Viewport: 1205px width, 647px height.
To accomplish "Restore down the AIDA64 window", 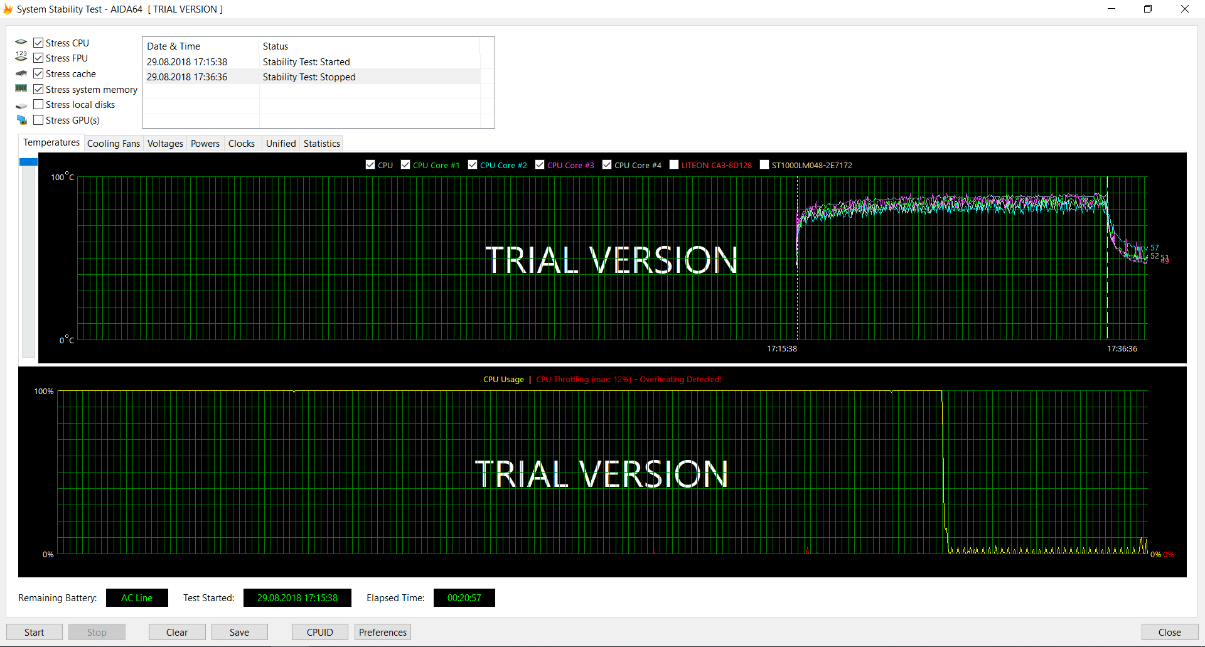I will pos(1148,9).
